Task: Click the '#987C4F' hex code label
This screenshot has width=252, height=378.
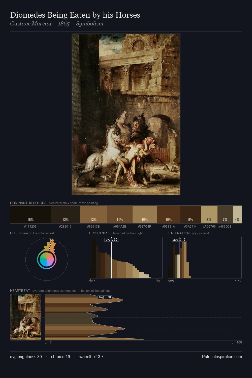Action: (x=145, y=227)
